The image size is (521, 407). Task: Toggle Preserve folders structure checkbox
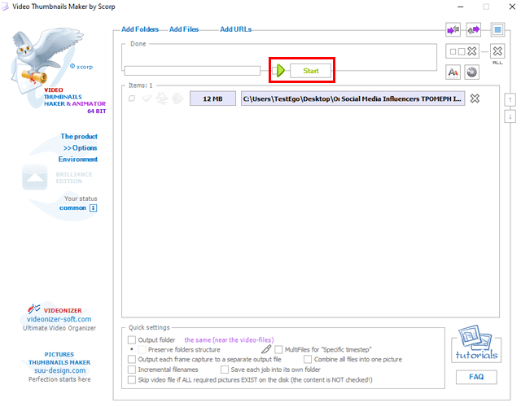(x=142, y=349)
